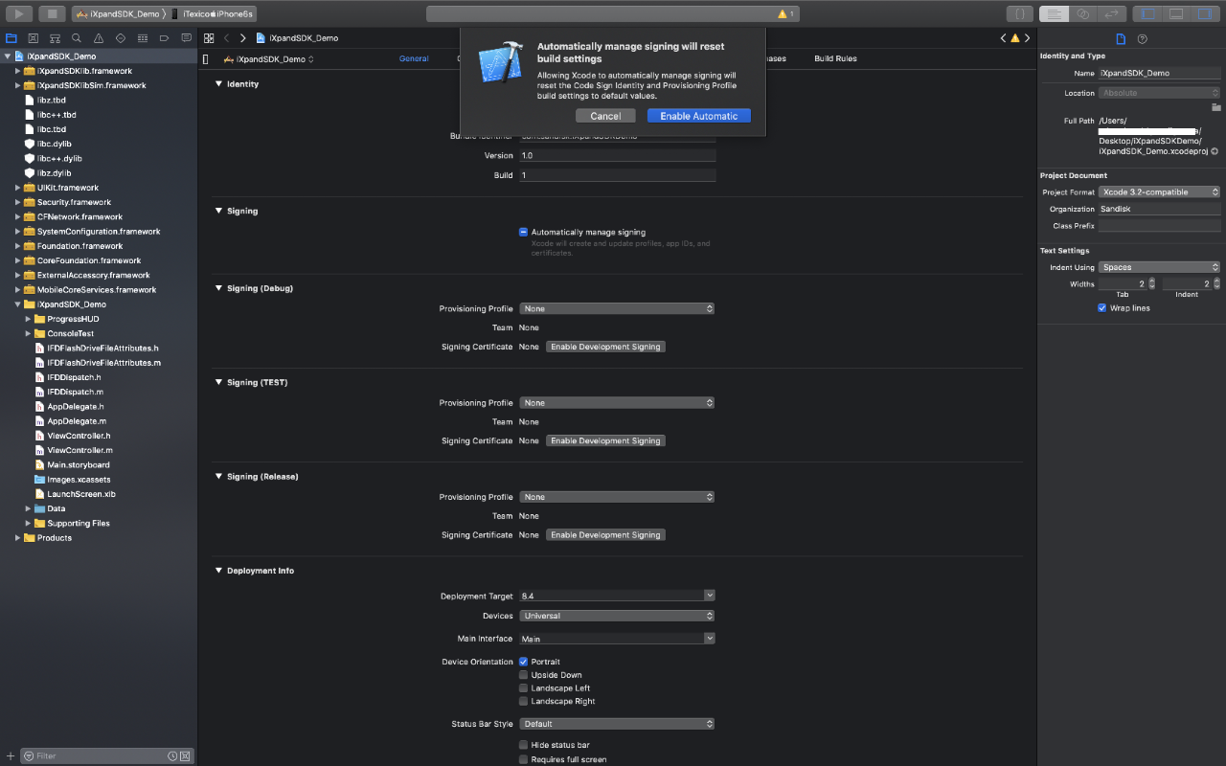Open the Deployment Target combo box

coord(617,596)
